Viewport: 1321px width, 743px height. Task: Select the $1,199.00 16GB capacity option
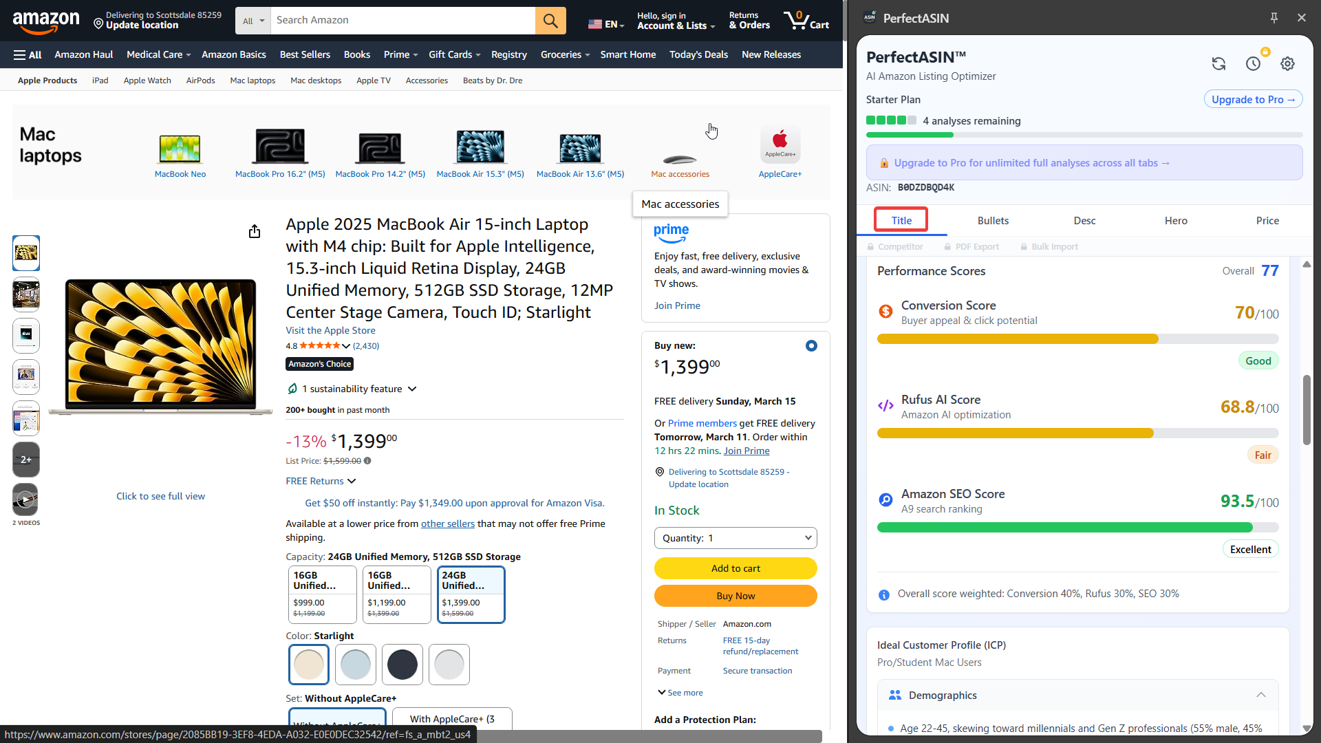(396, 594)
